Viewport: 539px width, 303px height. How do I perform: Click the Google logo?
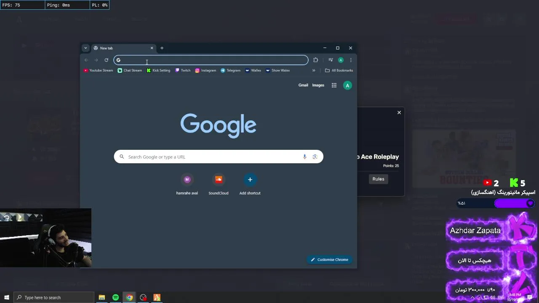(x=218, y=125)
